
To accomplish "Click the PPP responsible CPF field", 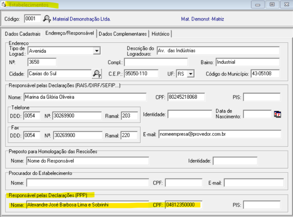I will tap(183, 205).
